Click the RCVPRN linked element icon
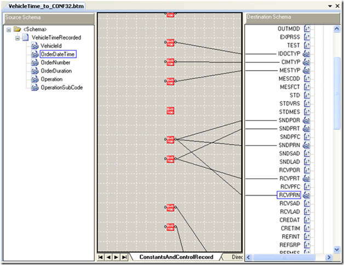This screenshot has height=265, width=344. [307, 195]
